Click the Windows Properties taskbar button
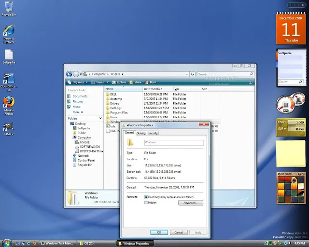The image size is (309, 247). (135, 244)
